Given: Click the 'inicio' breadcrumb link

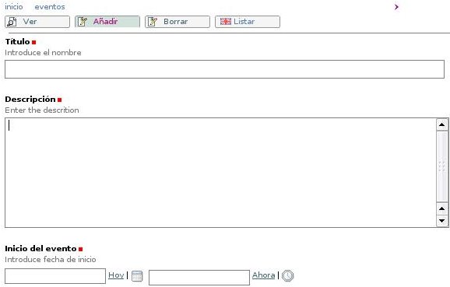Looking at the screenshot, I should point(14,7).
